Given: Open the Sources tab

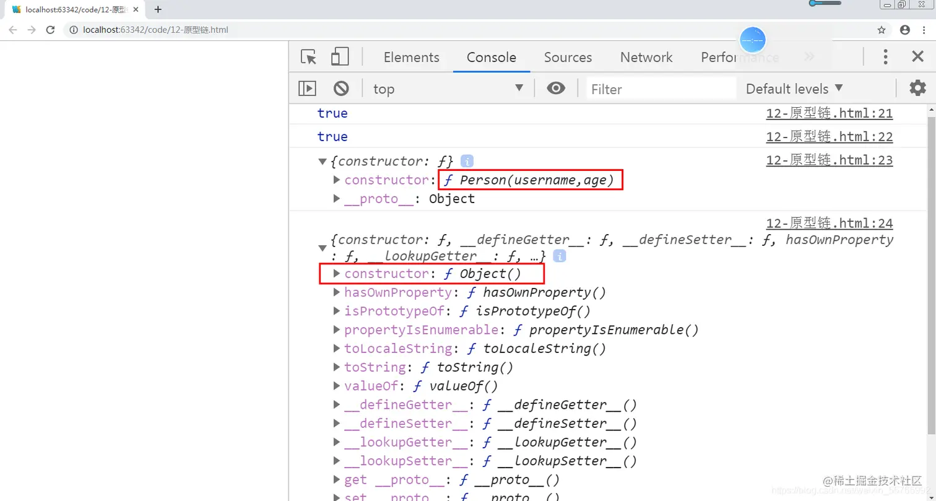Looking at the screenshot, I should [x=568, y=57].
